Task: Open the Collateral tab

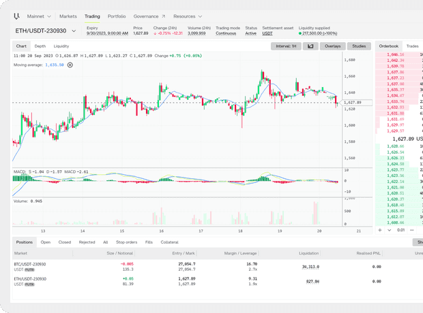Action: click(x=169, y=242)
